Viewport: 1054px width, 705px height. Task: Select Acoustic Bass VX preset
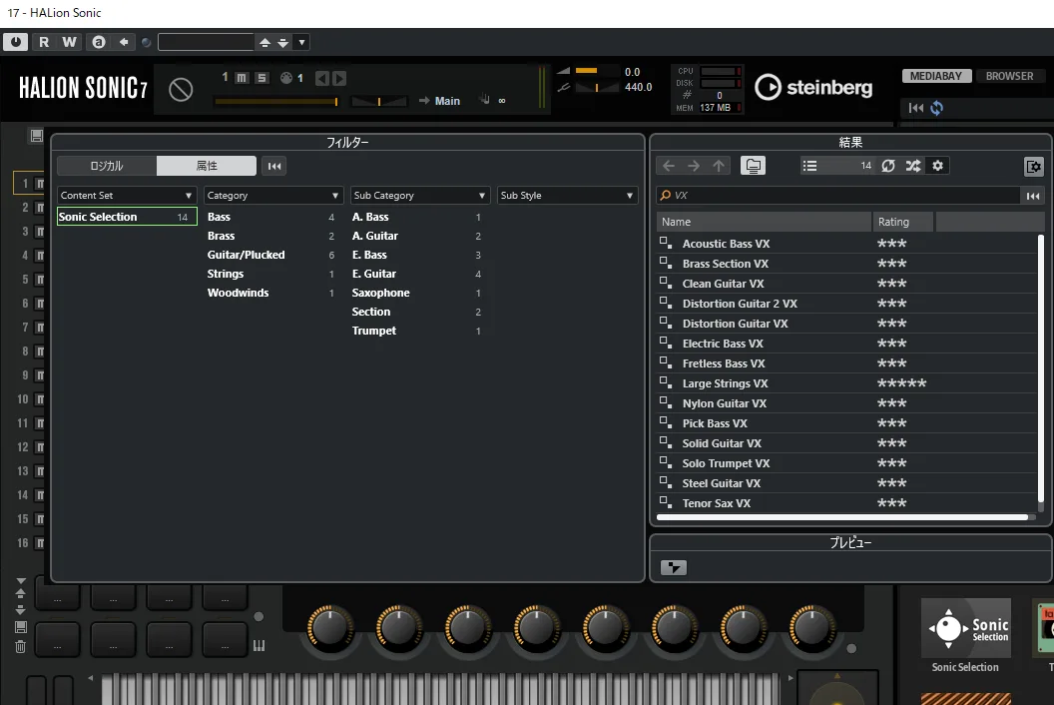pyautogui.click(x=847, y=244)
